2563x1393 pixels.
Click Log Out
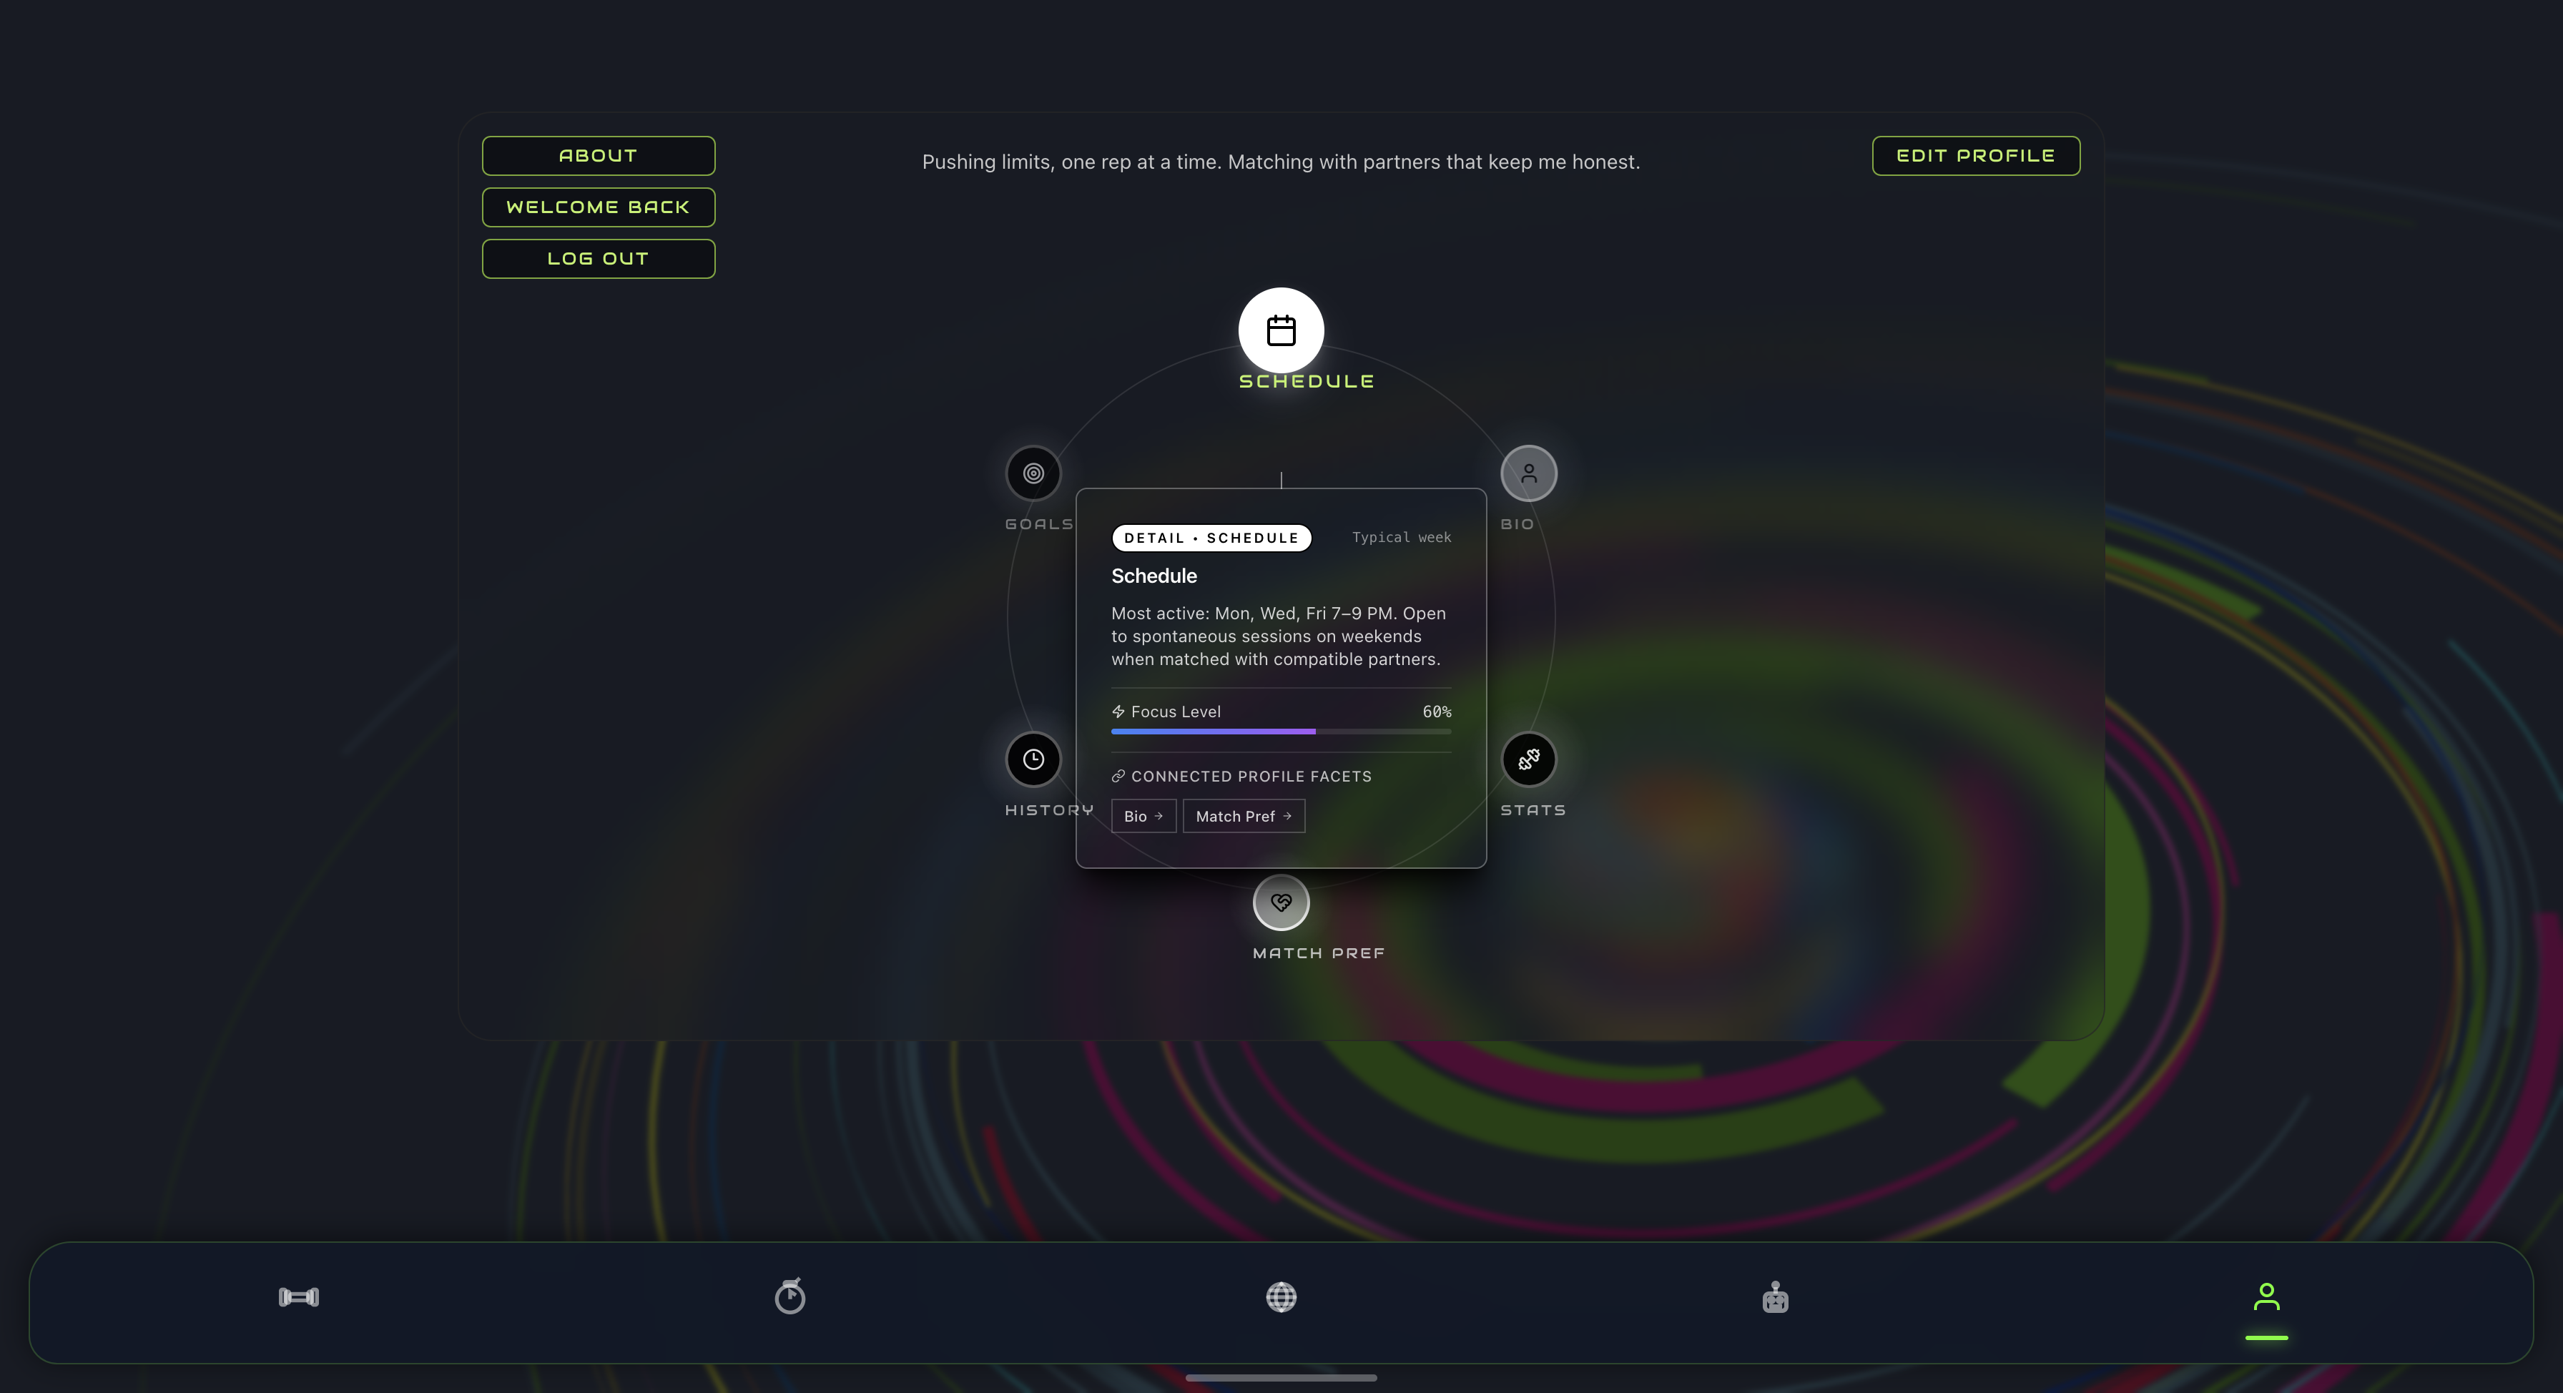pyautogui.click(x=598, y=259)
